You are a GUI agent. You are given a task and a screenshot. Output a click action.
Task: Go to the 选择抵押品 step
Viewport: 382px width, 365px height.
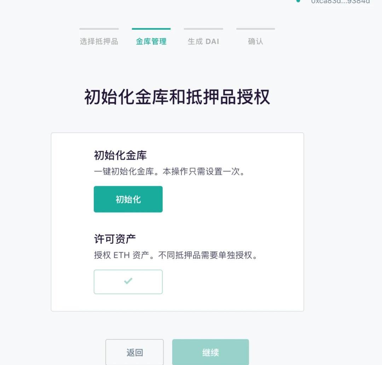coord(99,41)
